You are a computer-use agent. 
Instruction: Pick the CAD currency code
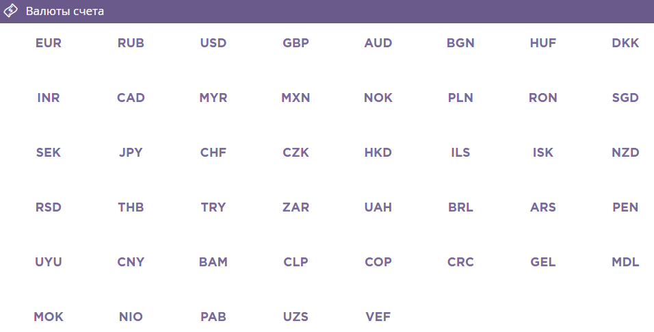(131, 98)
